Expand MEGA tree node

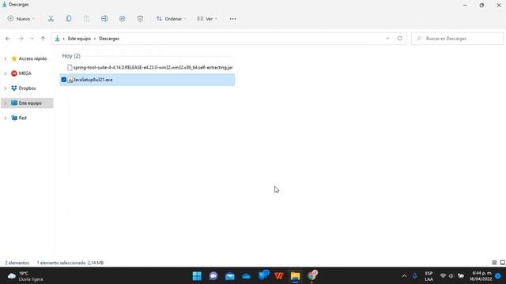point(6,73)
